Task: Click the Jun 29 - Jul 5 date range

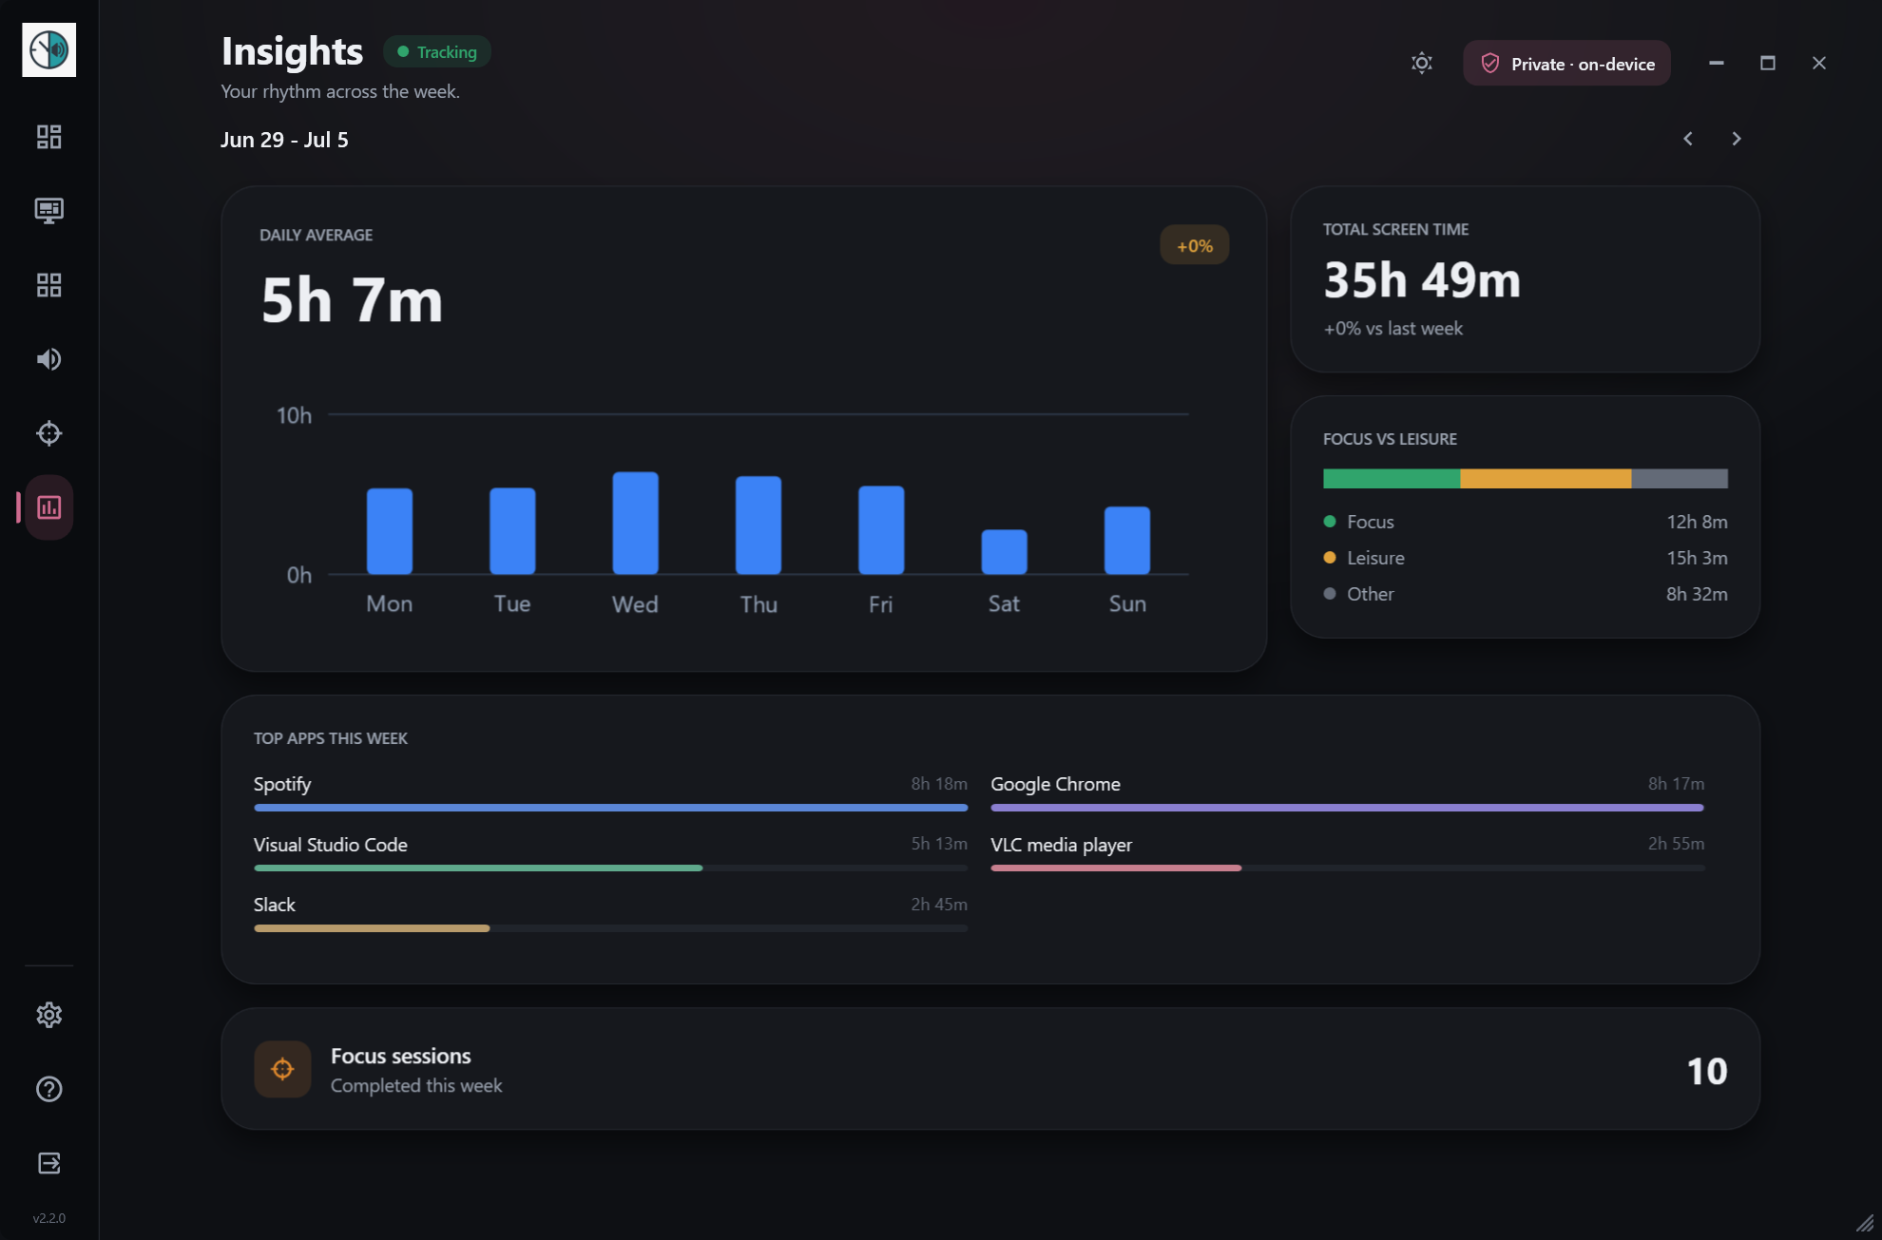Action: tap(284, 140)
